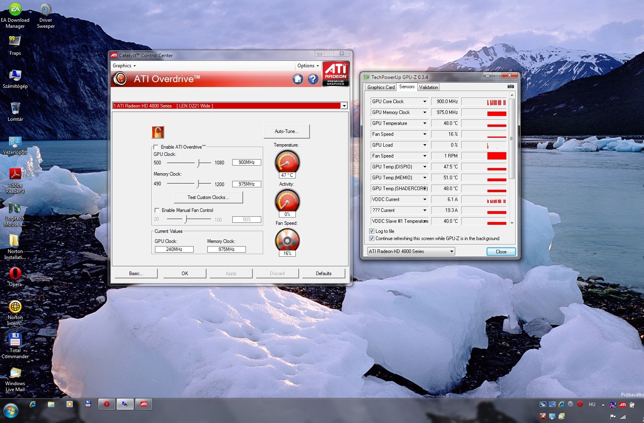
Task: Select the Opera desktop shortcut icon
Action: (x=15, y=277)
